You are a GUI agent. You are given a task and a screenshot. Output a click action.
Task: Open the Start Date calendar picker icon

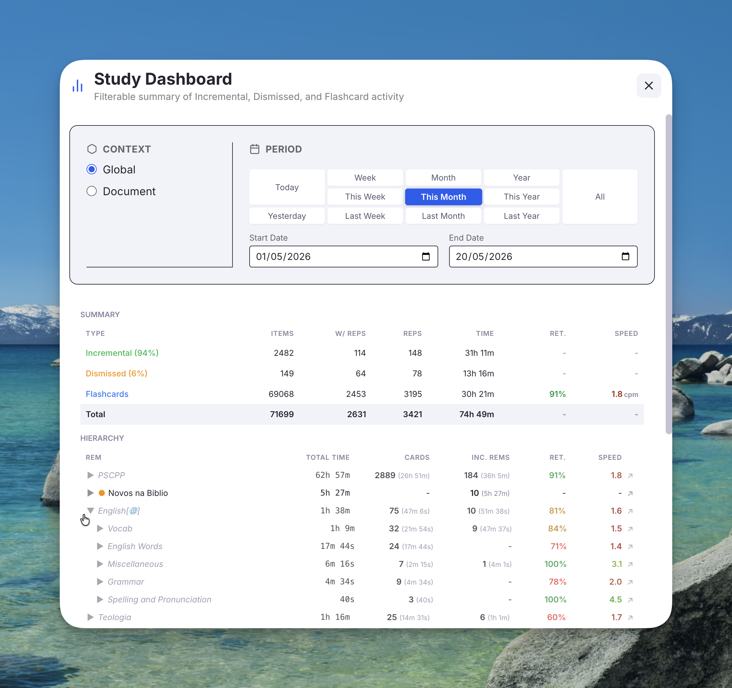pos(426,256)
